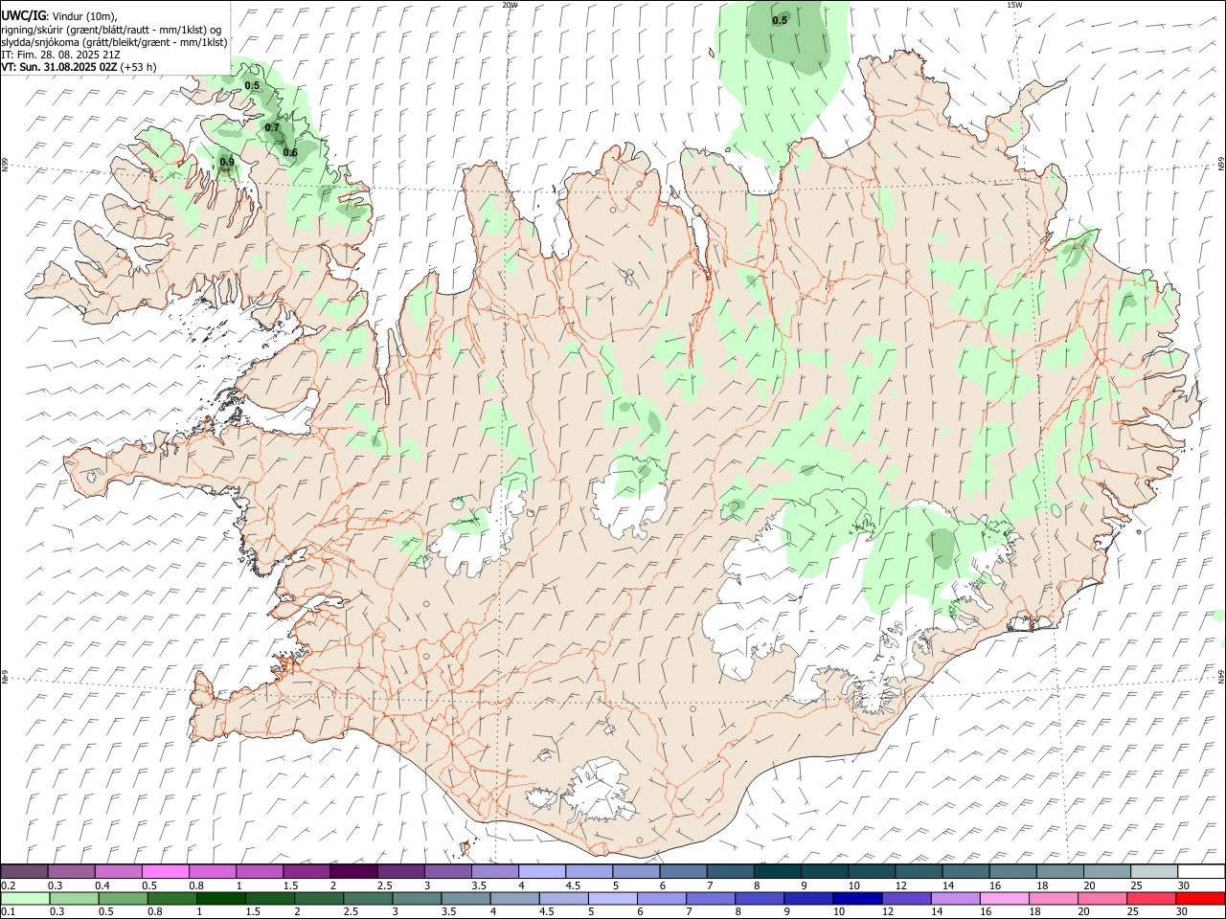Click the green 0.3–0.5 swatch in the lower legend
The width and height of the screenshot is (1226, 919).
(73, 898)
